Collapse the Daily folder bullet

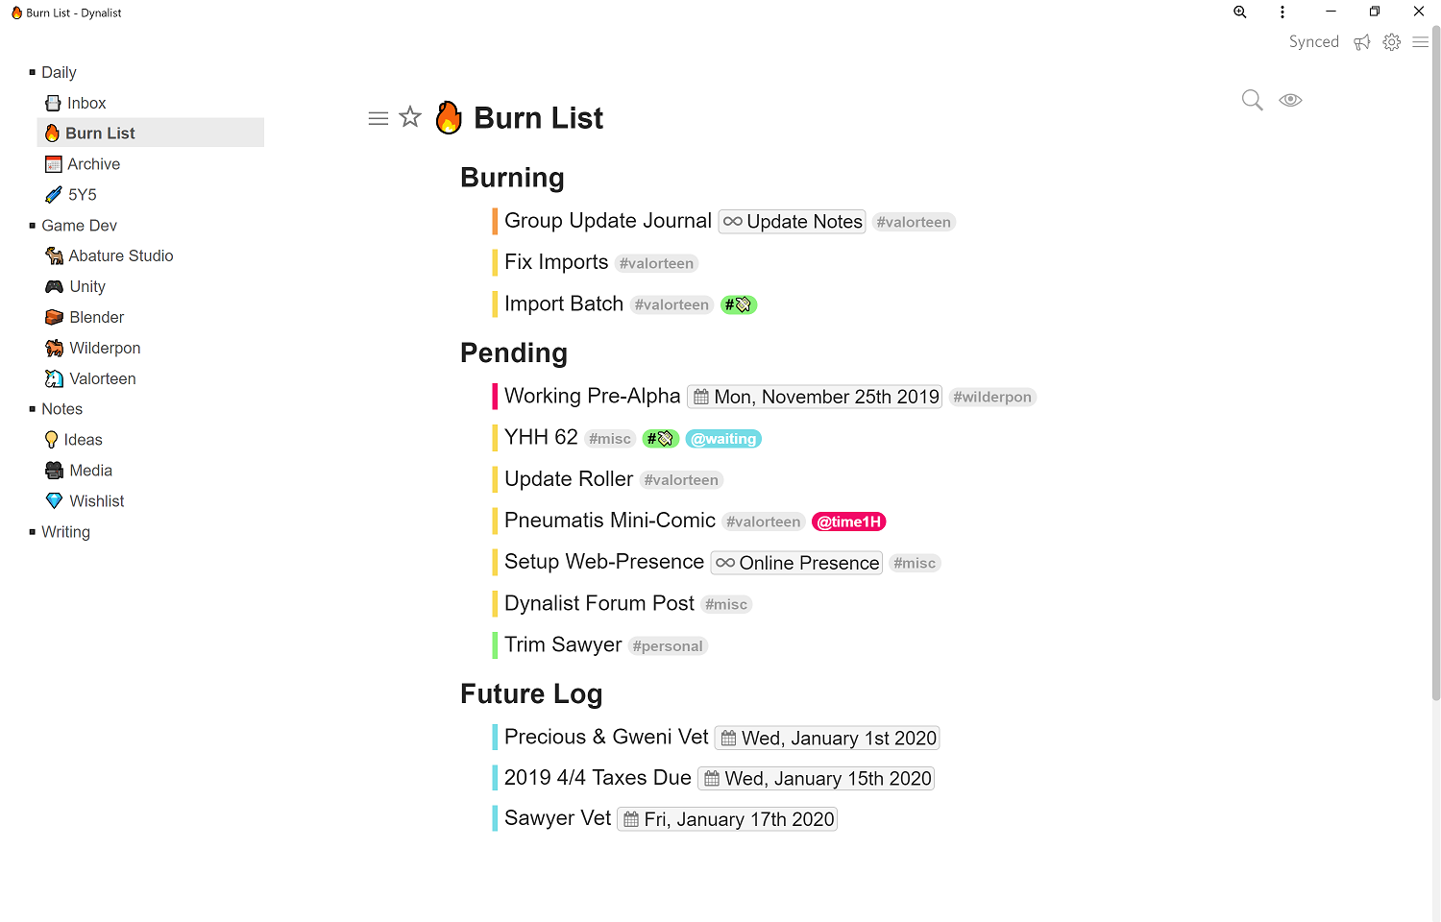(33, 73)
